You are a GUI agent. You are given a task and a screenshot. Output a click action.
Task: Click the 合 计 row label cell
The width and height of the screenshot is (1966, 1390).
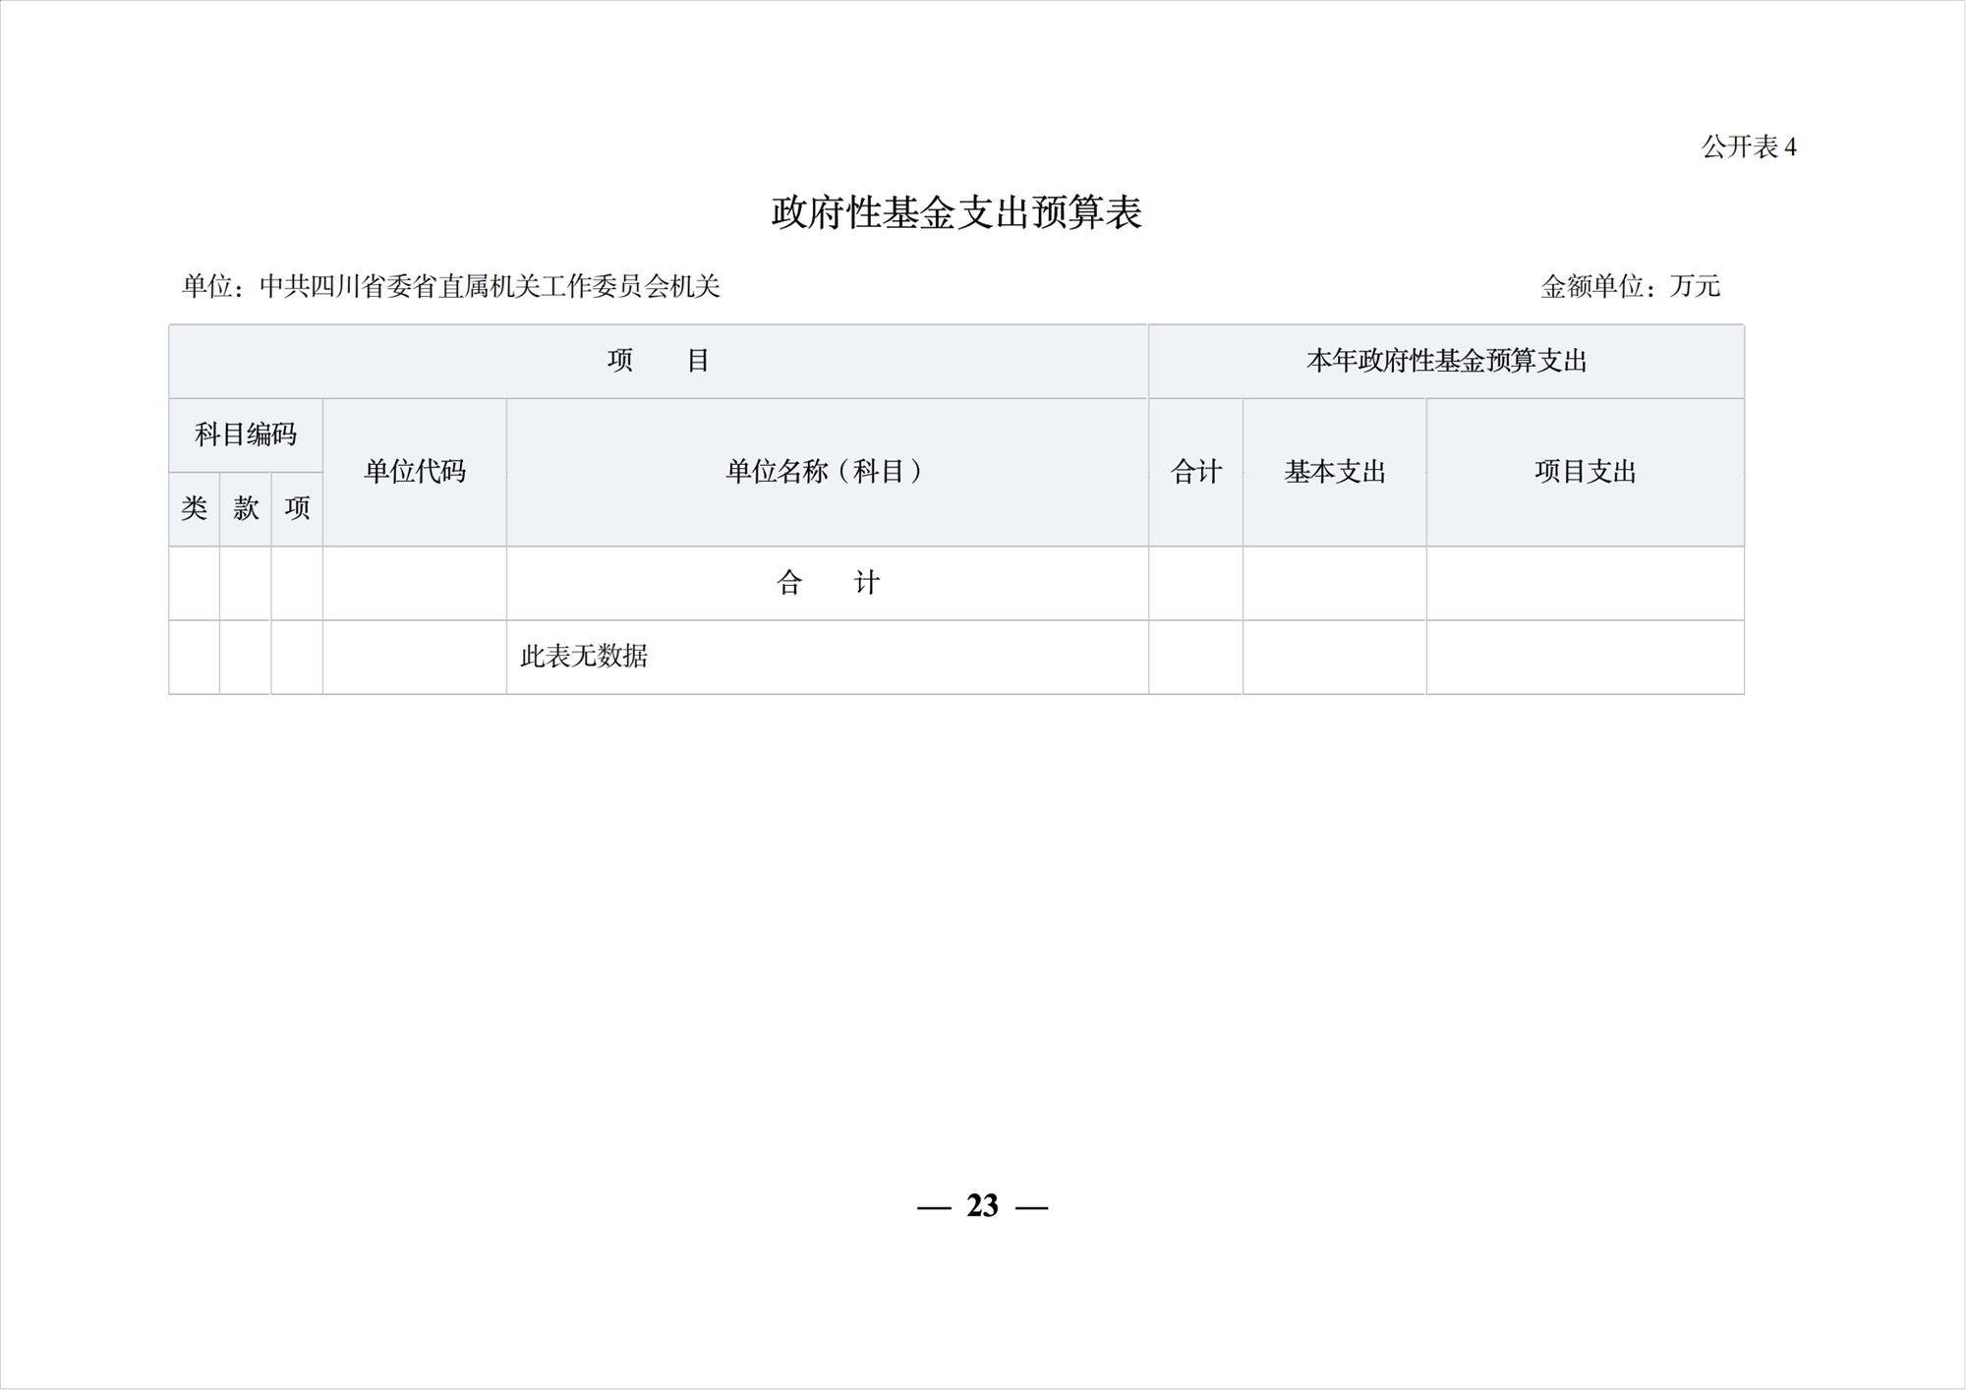pos(827,583)
